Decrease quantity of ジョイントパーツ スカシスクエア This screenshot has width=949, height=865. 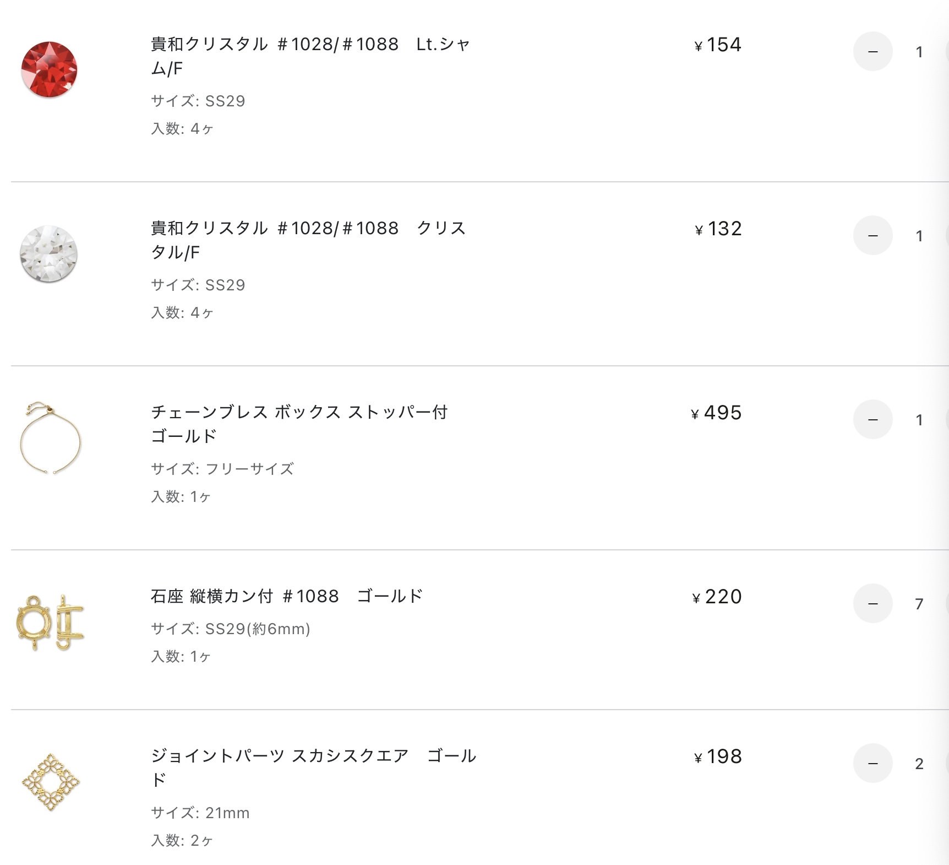pyautogui.click(x=872, y=763)
